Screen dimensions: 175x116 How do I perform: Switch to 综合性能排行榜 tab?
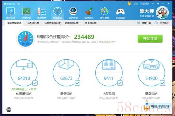(x=52, y=23)
